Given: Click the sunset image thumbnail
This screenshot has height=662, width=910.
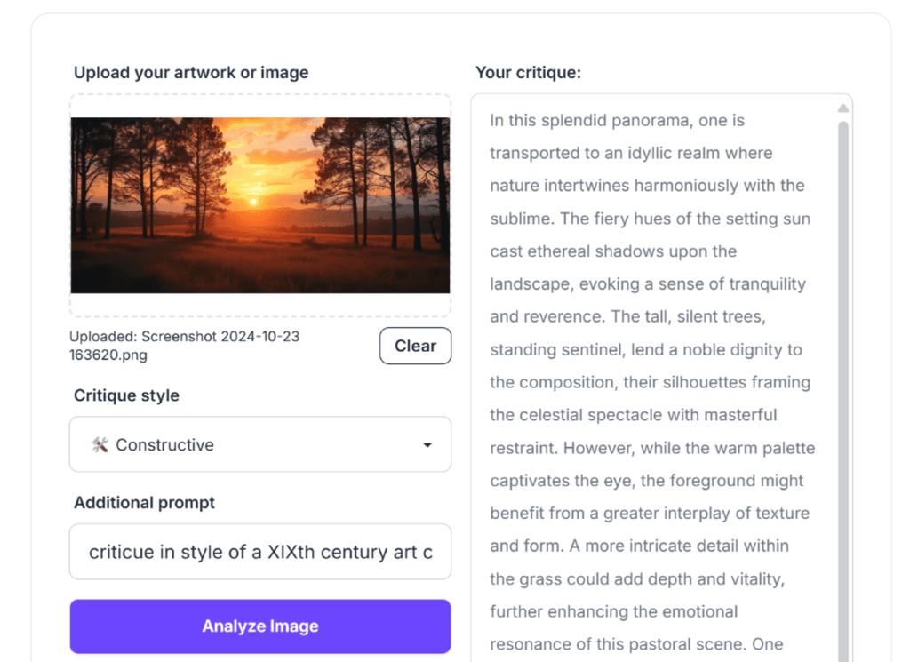Looking at the screenshot, I should point(259,205).
